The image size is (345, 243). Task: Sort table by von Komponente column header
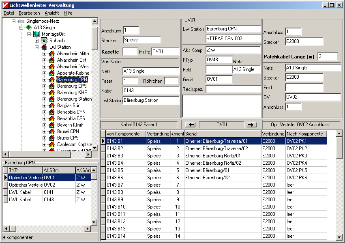pos(126,134)
